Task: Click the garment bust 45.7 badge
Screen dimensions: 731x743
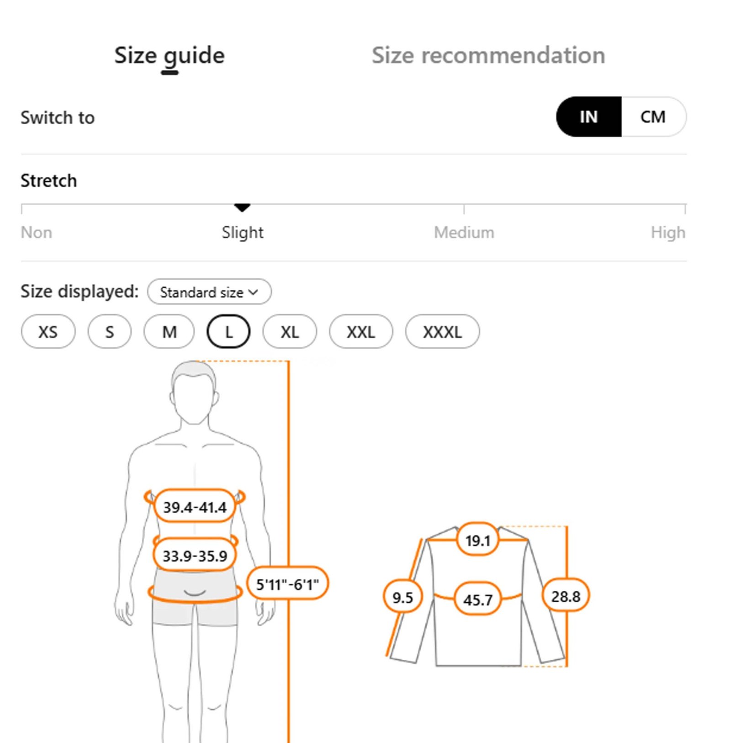Action: [478, 599]
